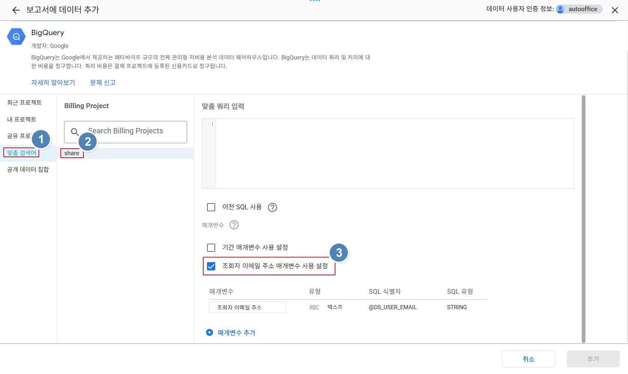This screenshot has height=374, width=628.
Task: Select the 최근 프로젝트 tab
Action: pyautogui.click(x=24, y=102)
